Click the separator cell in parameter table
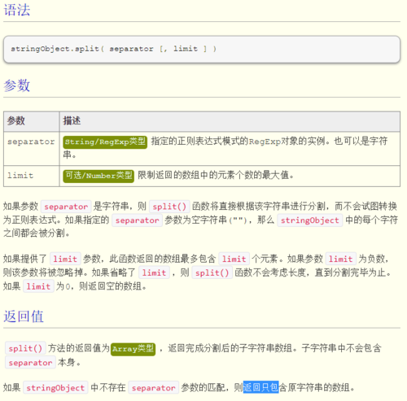407x401 pixels. [x=32, y=149]
